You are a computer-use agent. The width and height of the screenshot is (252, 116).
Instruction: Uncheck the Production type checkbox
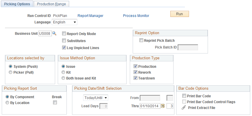pyautogui.click(x=136, y=66)
